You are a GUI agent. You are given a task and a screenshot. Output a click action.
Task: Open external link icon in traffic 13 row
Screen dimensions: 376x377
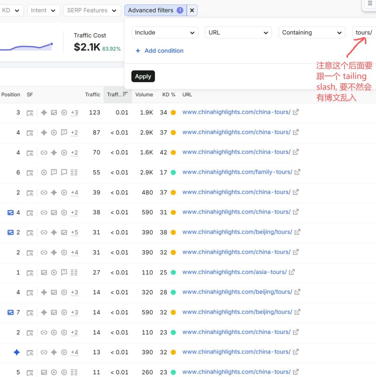pyautogui.click(x=296, y=352)
